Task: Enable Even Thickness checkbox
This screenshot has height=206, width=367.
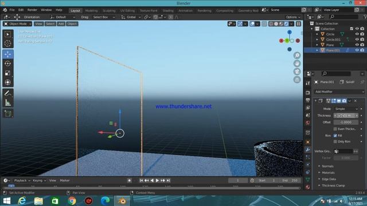Action: click(x=335, y=129)
